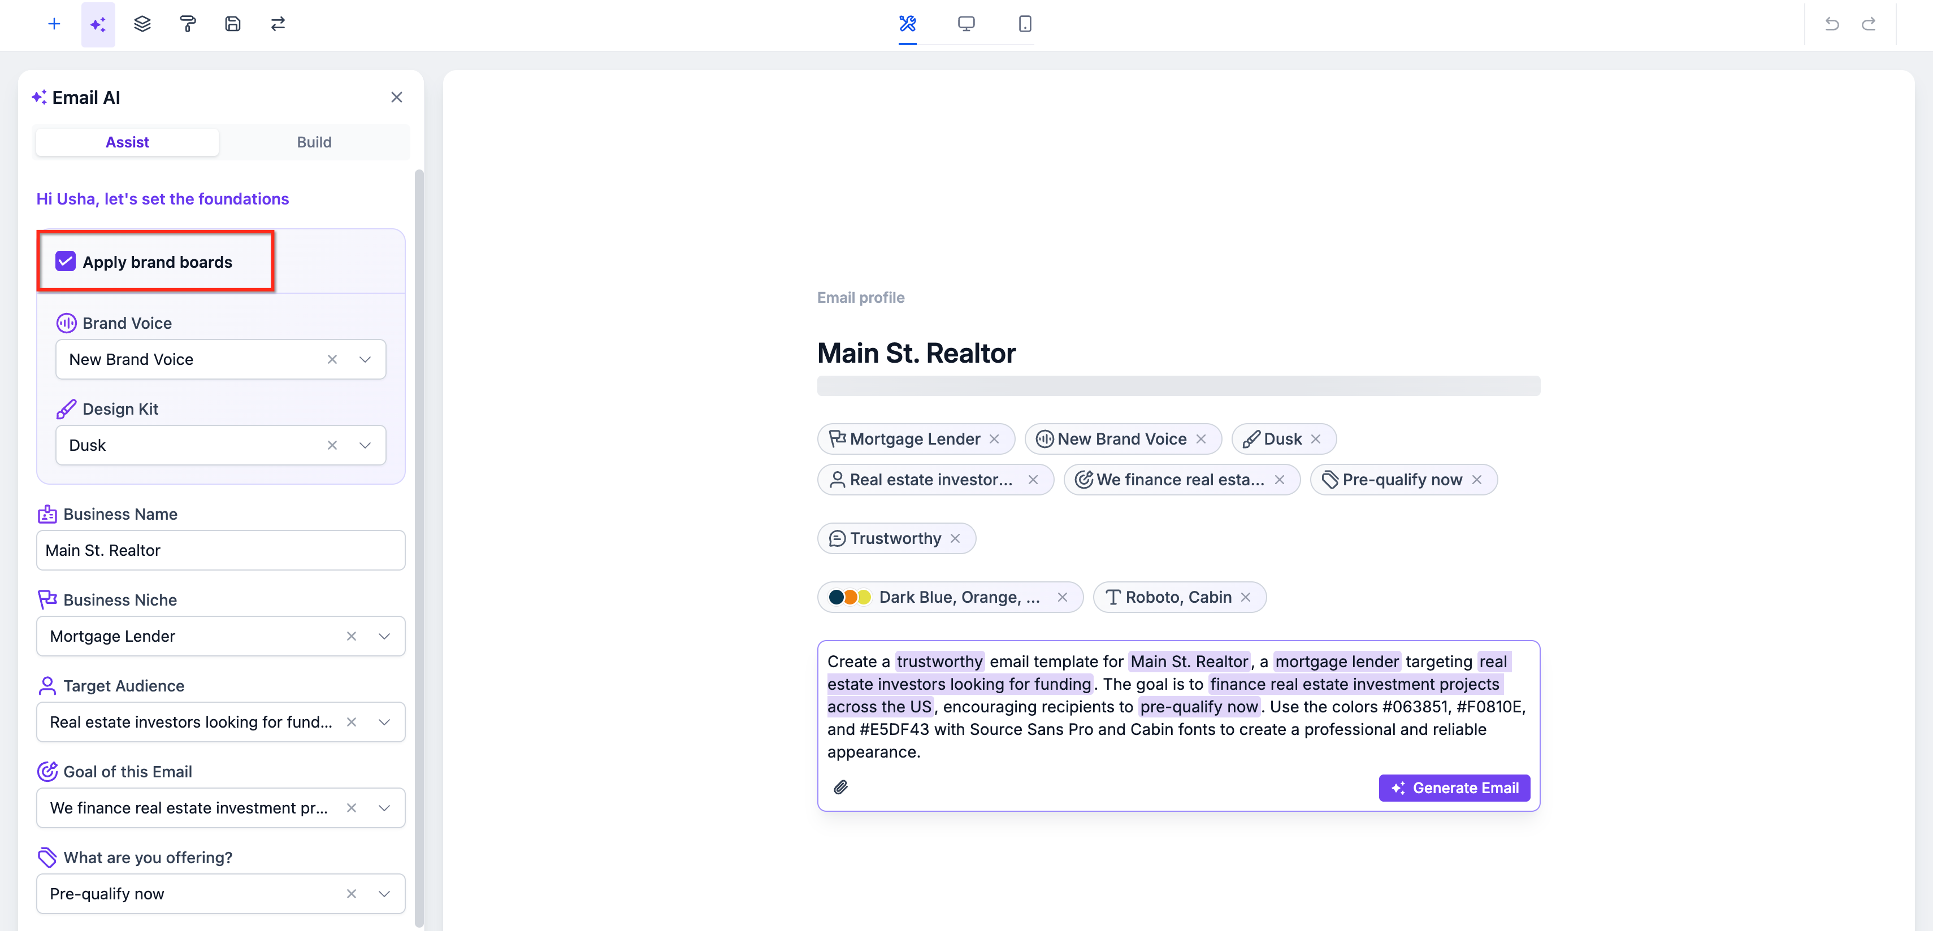Clear the Dusk design kit selection
The height and width of the screenshot is (931, 1933).
click(332, 446)
